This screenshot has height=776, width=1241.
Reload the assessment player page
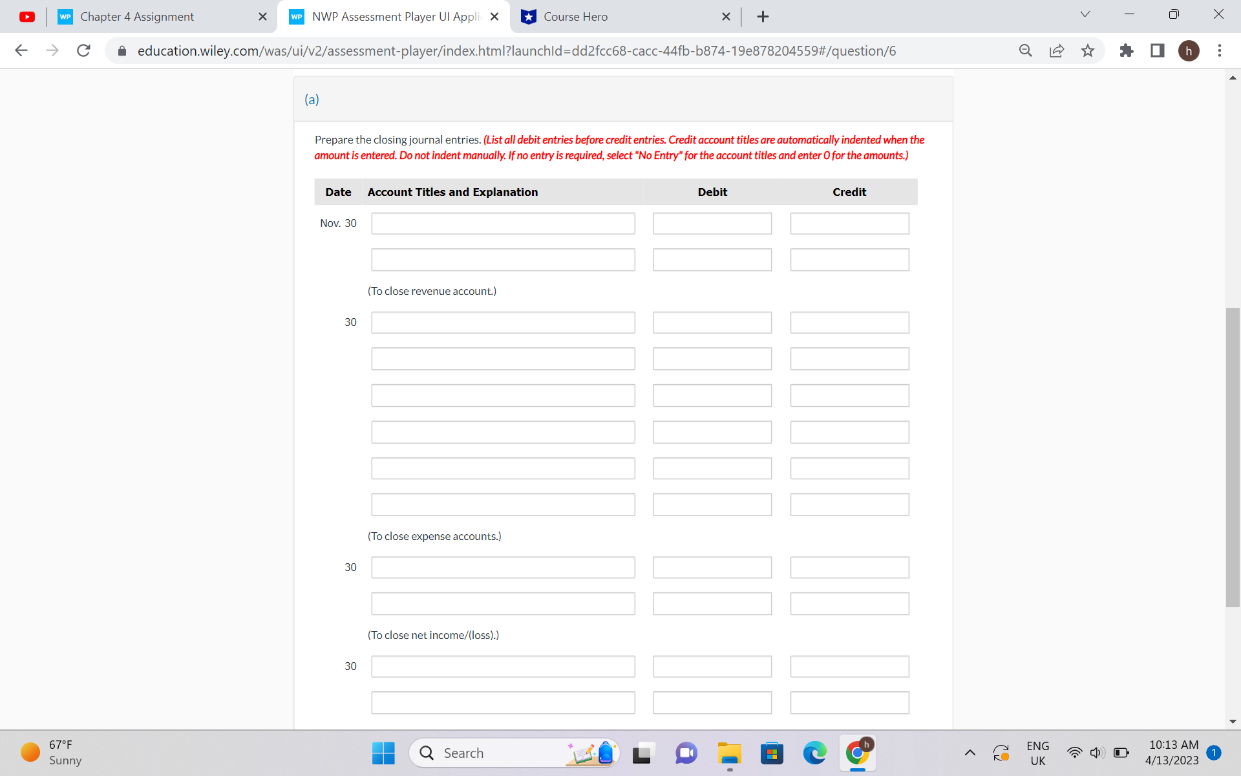[83, 50]
